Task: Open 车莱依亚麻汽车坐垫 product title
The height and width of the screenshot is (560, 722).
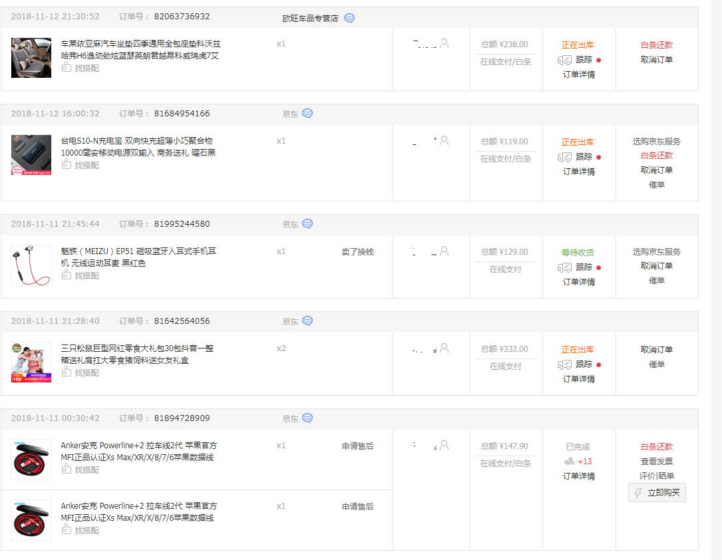Action: click(141, 50)
